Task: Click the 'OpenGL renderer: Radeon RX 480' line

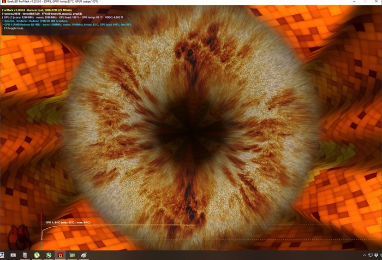Action: point(35,21)
